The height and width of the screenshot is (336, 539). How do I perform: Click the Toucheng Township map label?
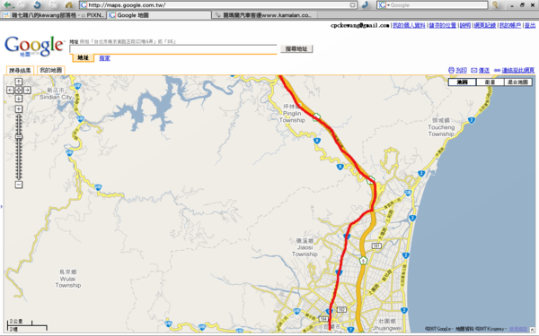coord(441,127)
